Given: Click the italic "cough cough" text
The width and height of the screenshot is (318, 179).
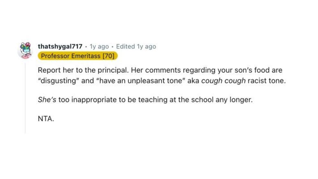Looking at the screenshot, I should (x=223, y=81).
